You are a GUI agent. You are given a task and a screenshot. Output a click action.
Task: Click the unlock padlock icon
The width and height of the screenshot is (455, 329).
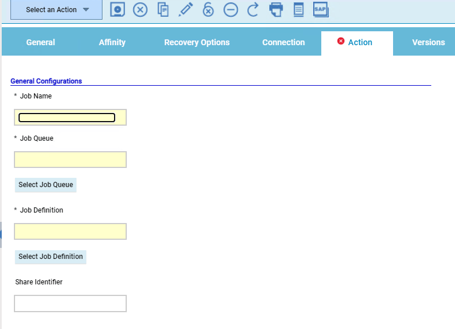pyautogui.click(x=208, y=9)
